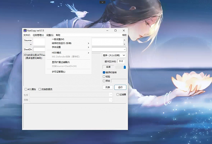The height and width of the screenshot is (144, 212).
Task: Open the 差异 (大小/日期) copy mode dropdown
Action: pos(114,55)
